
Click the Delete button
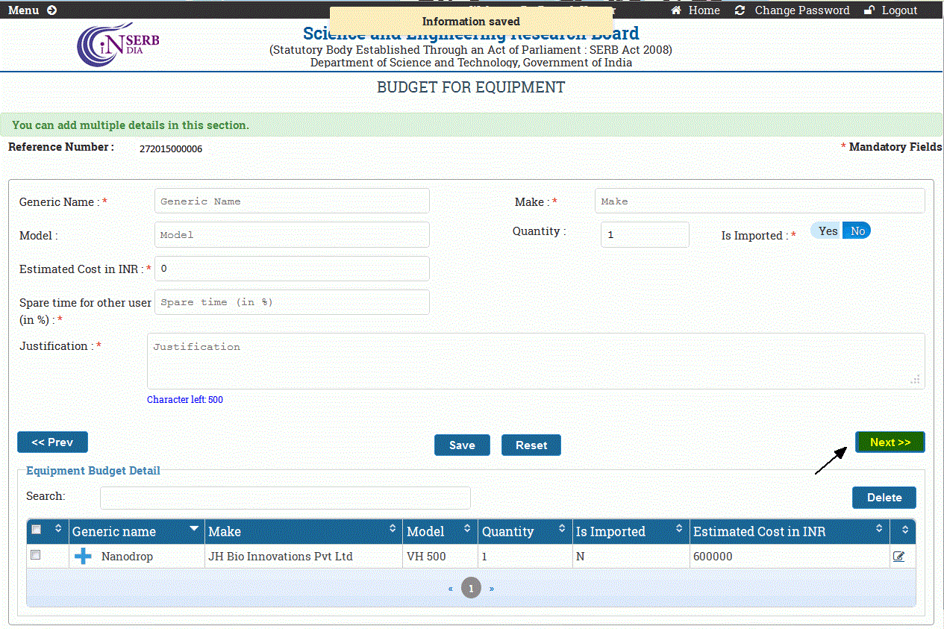point(884,498)
